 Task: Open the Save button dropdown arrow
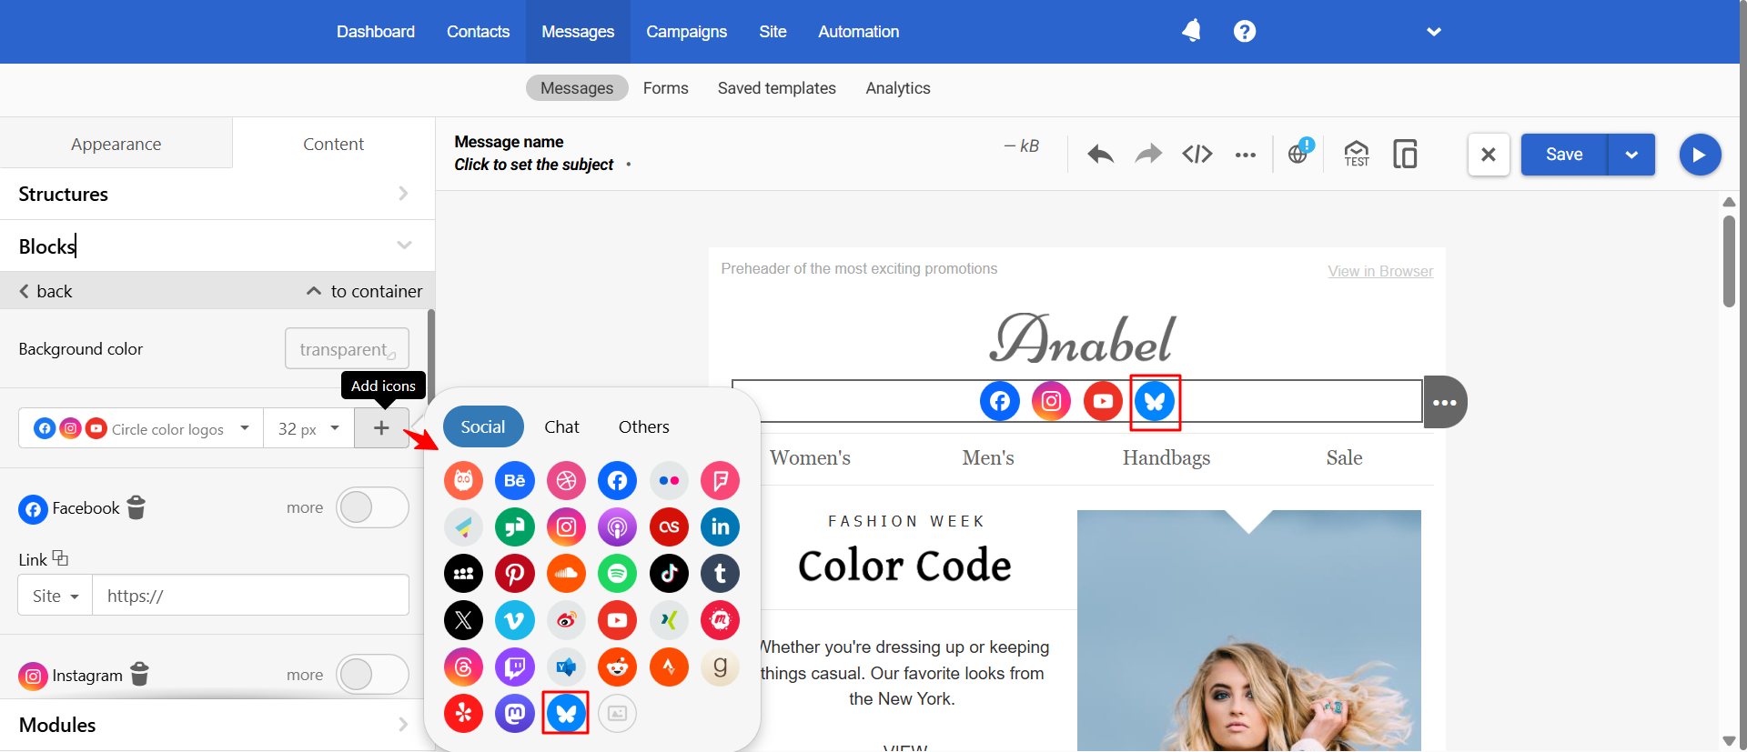(x=1631, y=155)
